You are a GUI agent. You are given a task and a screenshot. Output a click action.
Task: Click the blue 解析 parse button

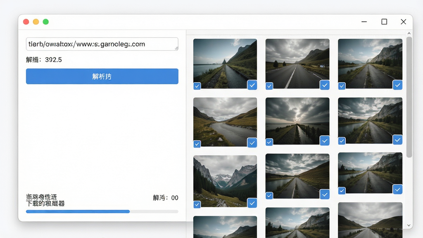coord(102,76)
